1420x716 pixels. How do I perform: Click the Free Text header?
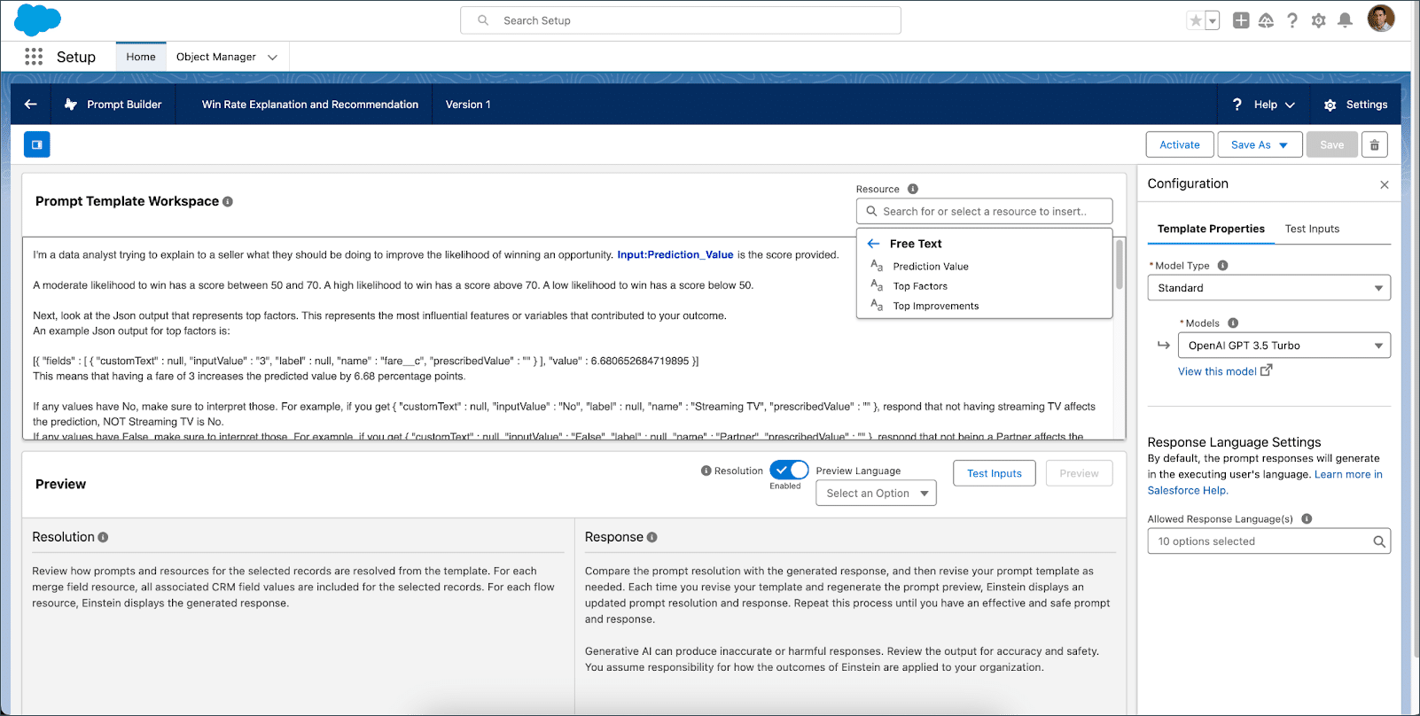916,244
